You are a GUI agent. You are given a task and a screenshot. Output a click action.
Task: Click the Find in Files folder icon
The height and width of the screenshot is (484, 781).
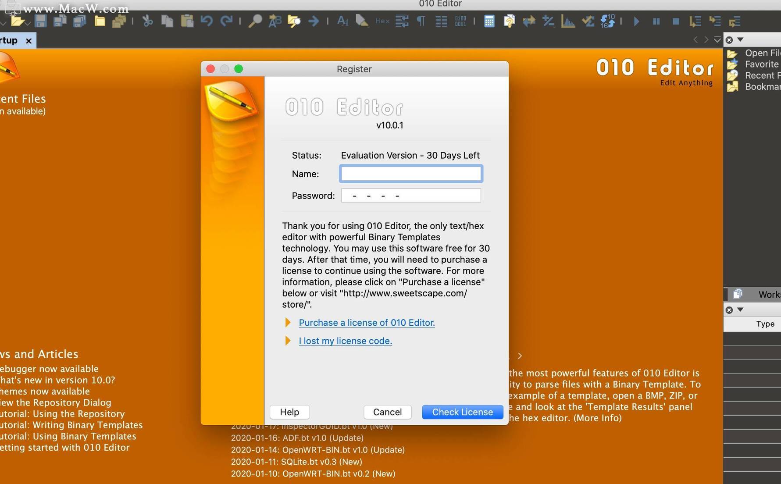[x=294, y=21]
